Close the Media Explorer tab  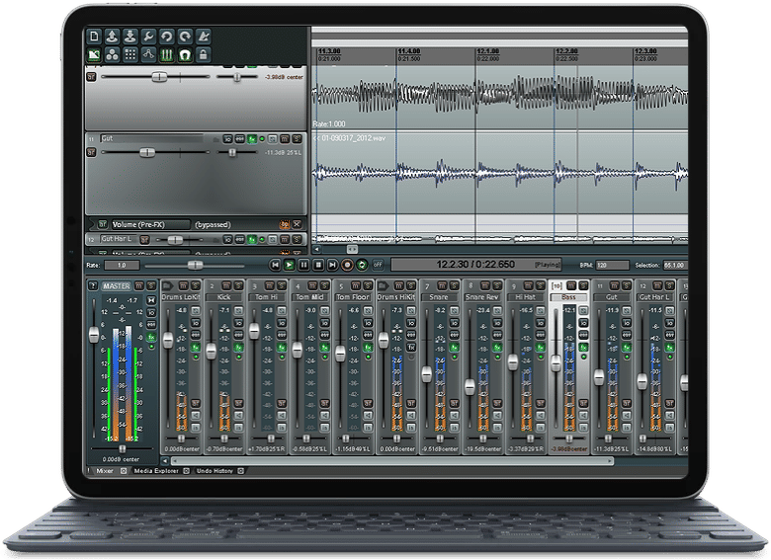(x=187, y=471)
